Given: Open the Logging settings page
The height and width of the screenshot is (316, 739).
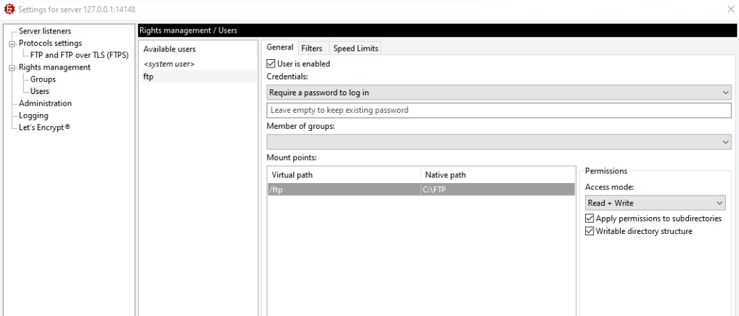Looking at the screenshot, I should click(x=33, y=116).
